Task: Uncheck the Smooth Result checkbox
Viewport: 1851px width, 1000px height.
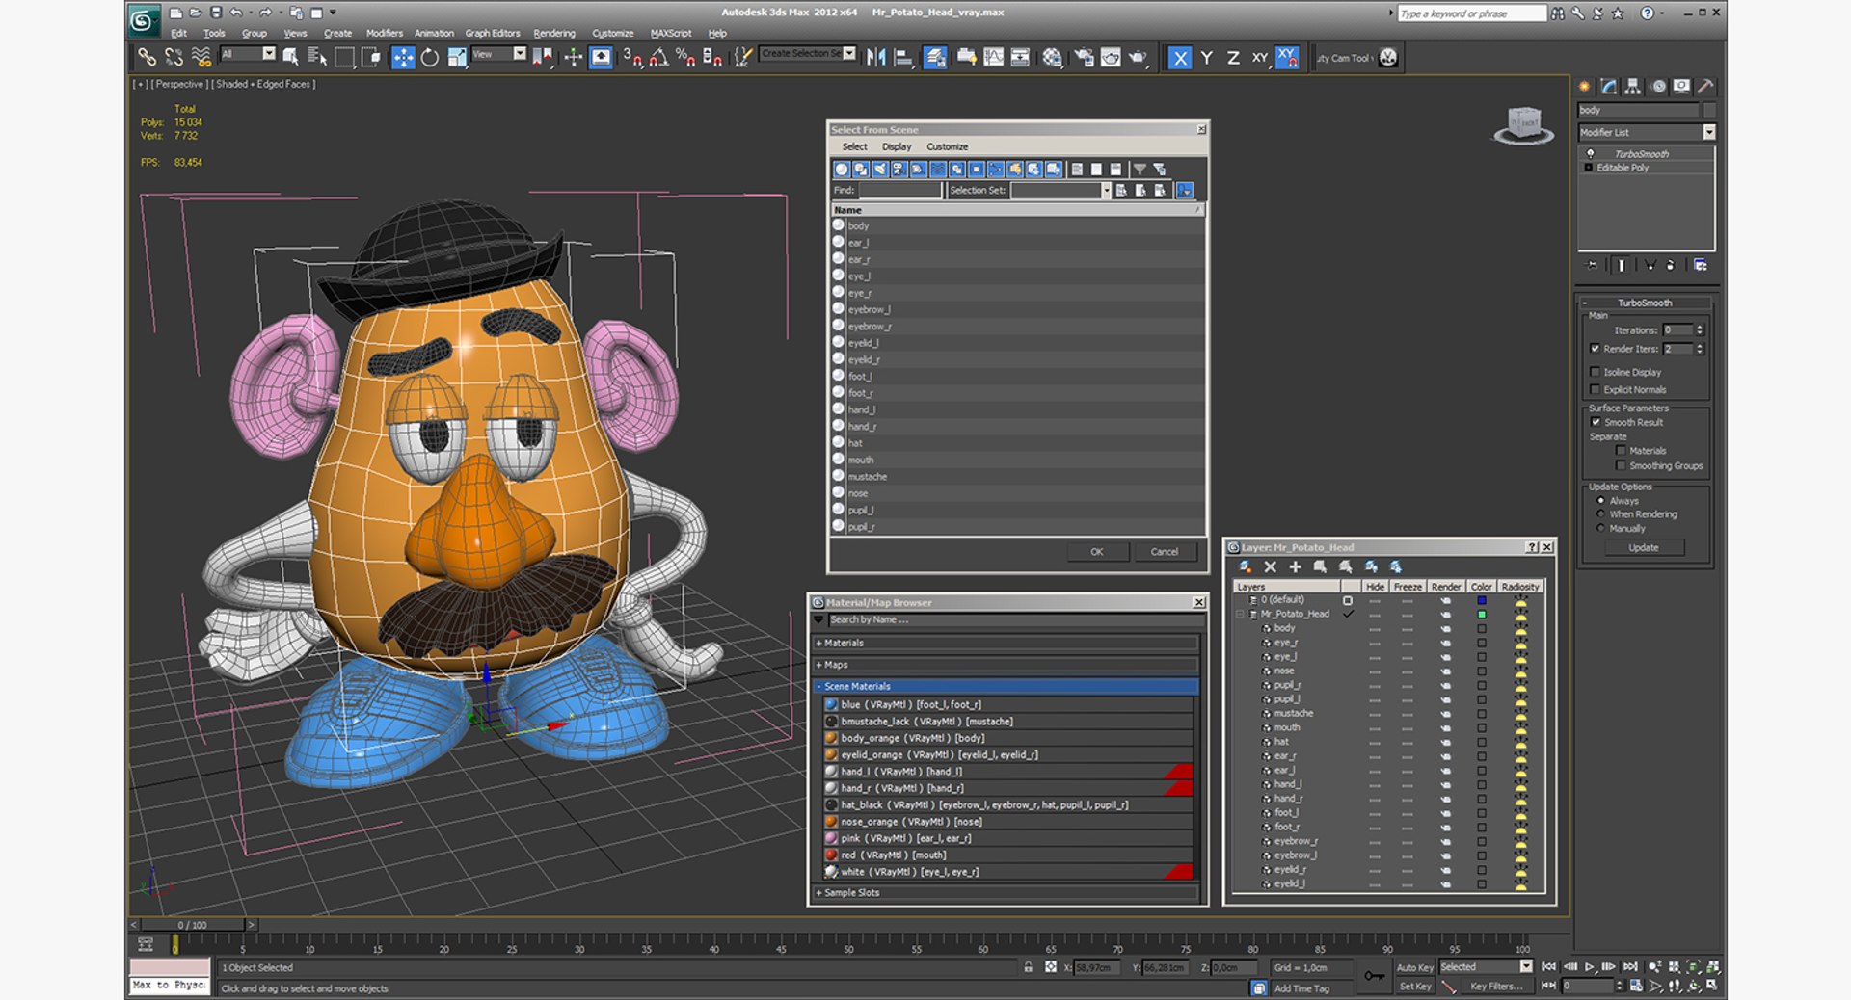Action: click(x=1596, y=422)
